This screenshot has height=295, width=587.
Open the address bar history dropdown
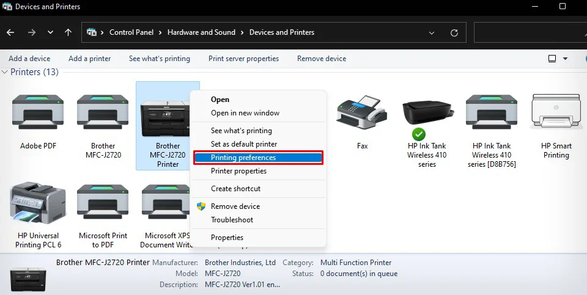[x=432, y=32]
